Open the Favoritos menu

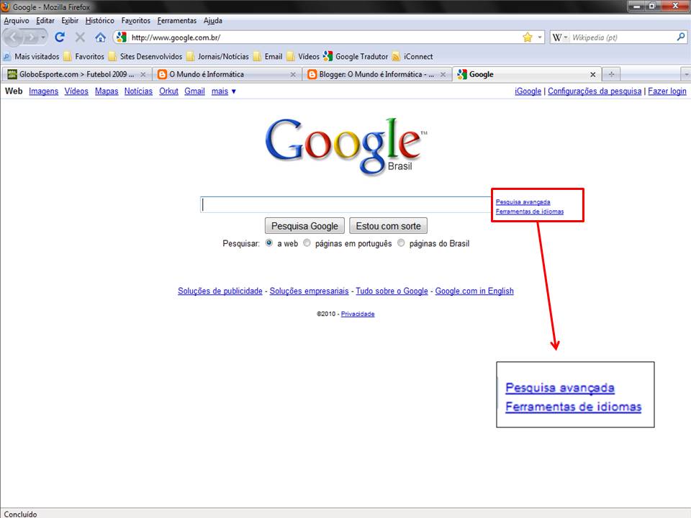(x=136, y=21)
